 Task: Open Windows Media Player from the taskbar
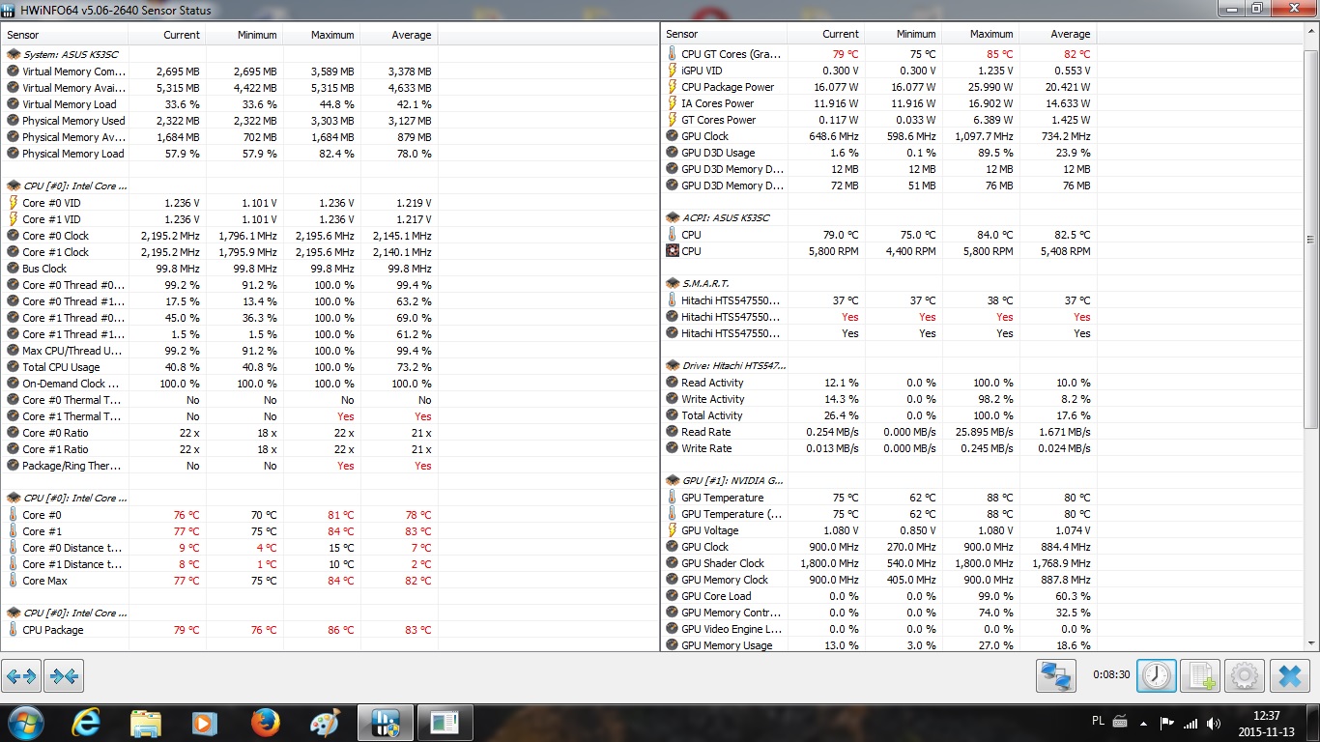(204, 723)
